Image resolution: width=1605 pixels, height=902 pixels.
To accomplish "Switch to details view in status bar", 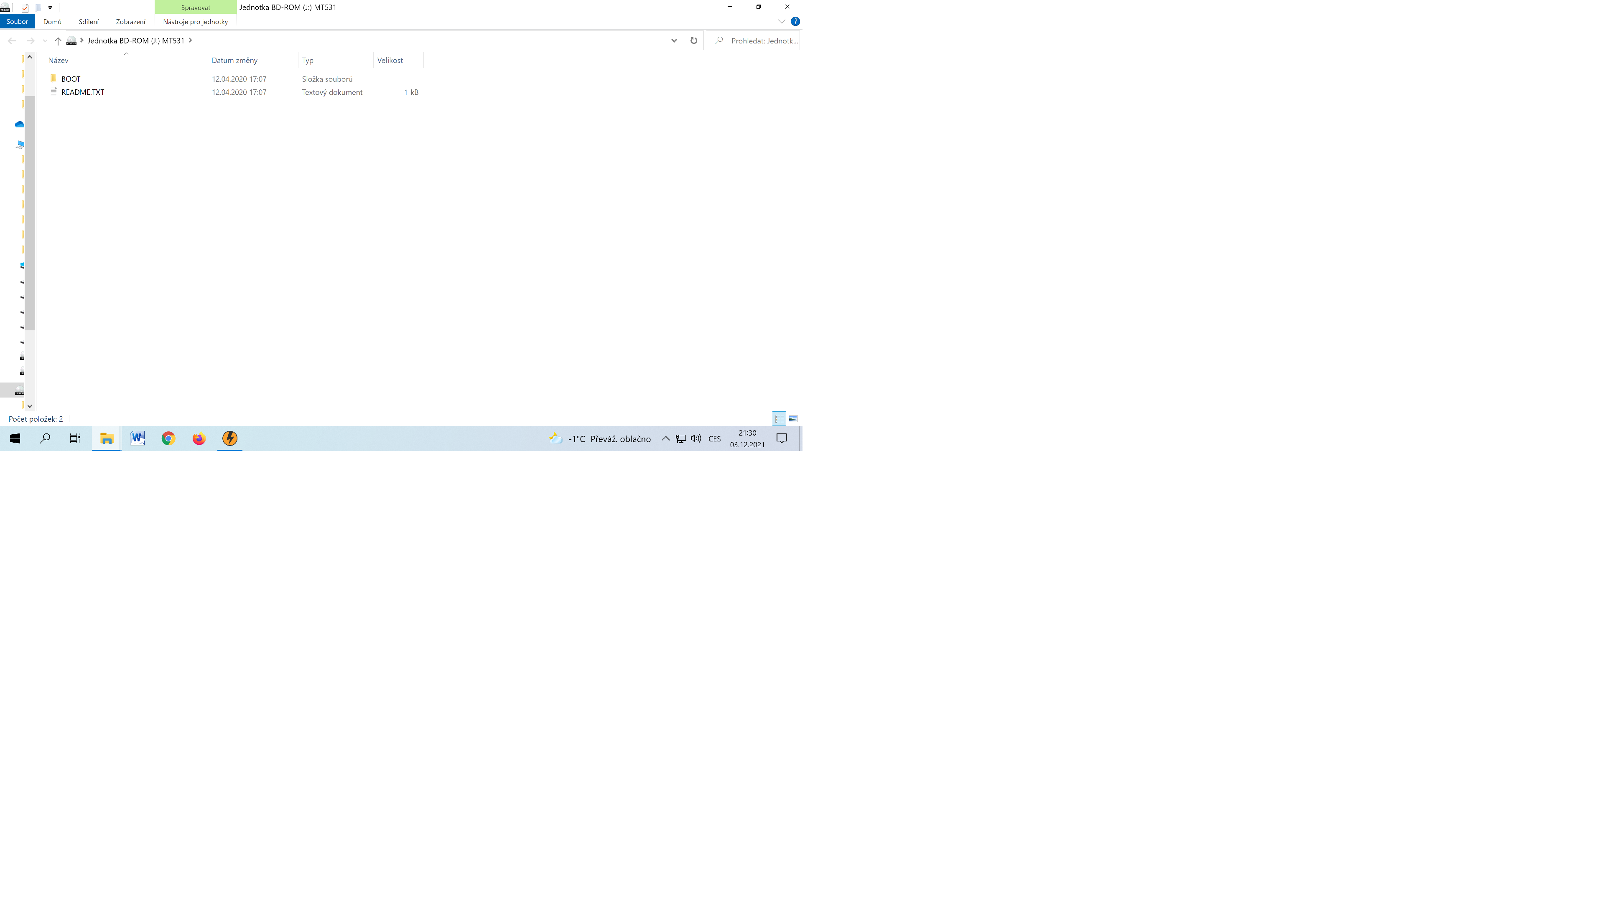I will tap(779, 418).
